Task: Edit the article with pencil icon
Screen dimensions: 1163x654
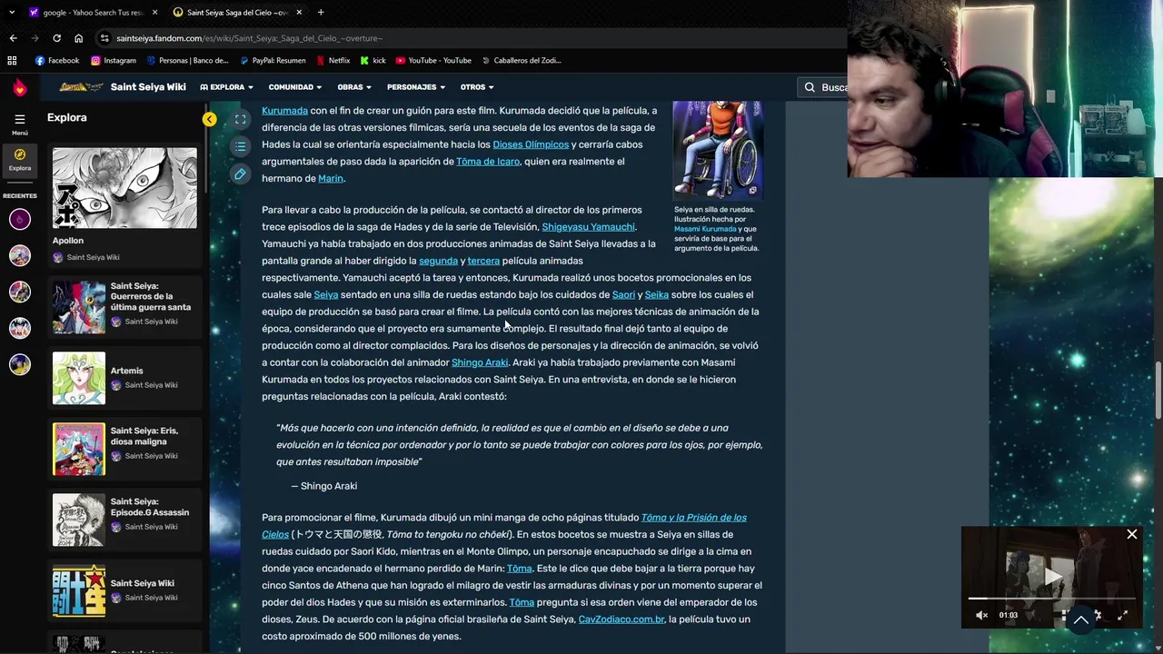Action: pyautogui.click(x=240, y=173)
